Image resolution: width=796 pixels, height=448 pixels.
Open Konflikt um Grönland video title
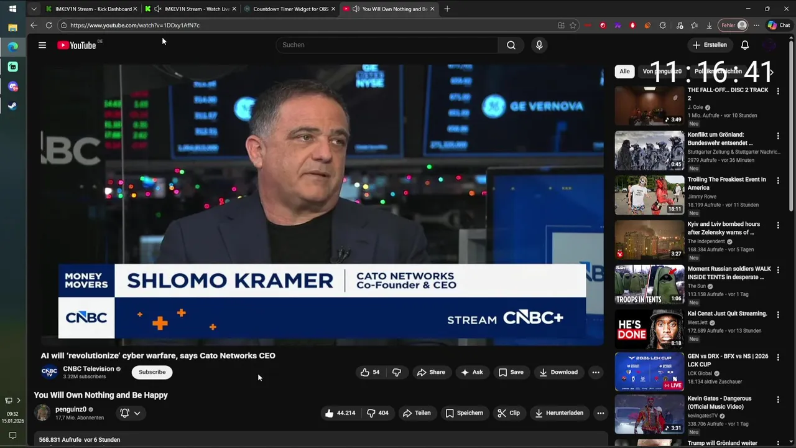pyautogui.click(x=720, y=139)
